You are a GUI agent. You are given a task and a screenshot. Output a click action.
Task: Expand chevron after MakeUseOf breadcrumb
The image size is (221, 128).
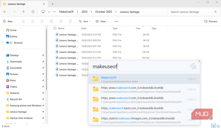point(77,12)
